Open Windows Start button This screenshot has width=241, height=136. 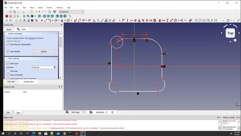coord(3,133)
